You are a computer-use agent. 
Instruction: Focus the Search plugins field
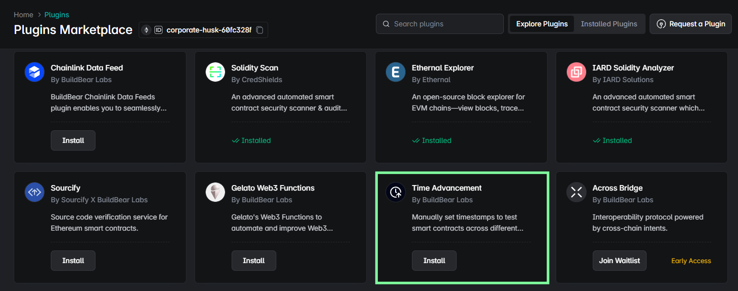(440, 24)
